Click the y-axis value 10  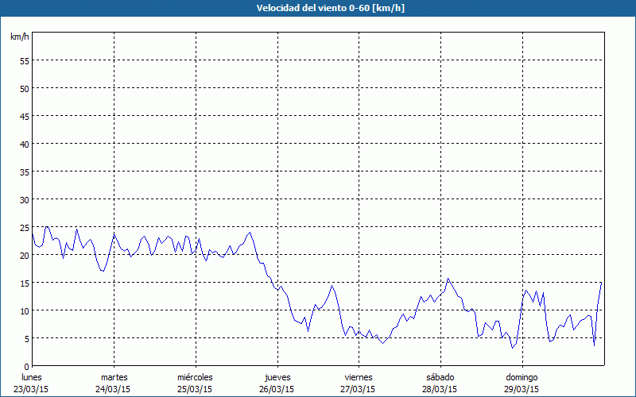tap(24, 310)
